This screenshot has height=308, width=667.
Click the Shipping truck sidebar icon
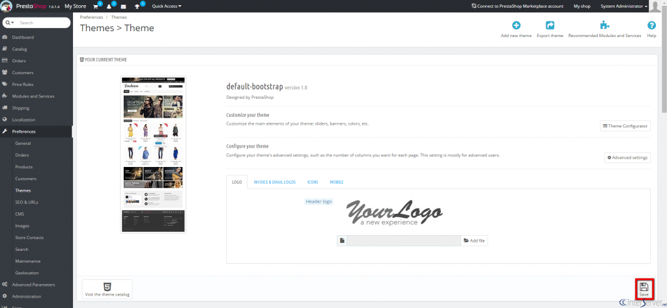5,108
